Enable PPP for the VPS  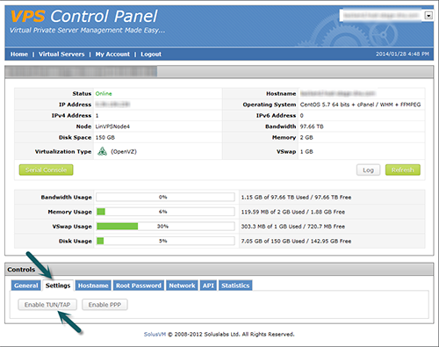point(104,305)
